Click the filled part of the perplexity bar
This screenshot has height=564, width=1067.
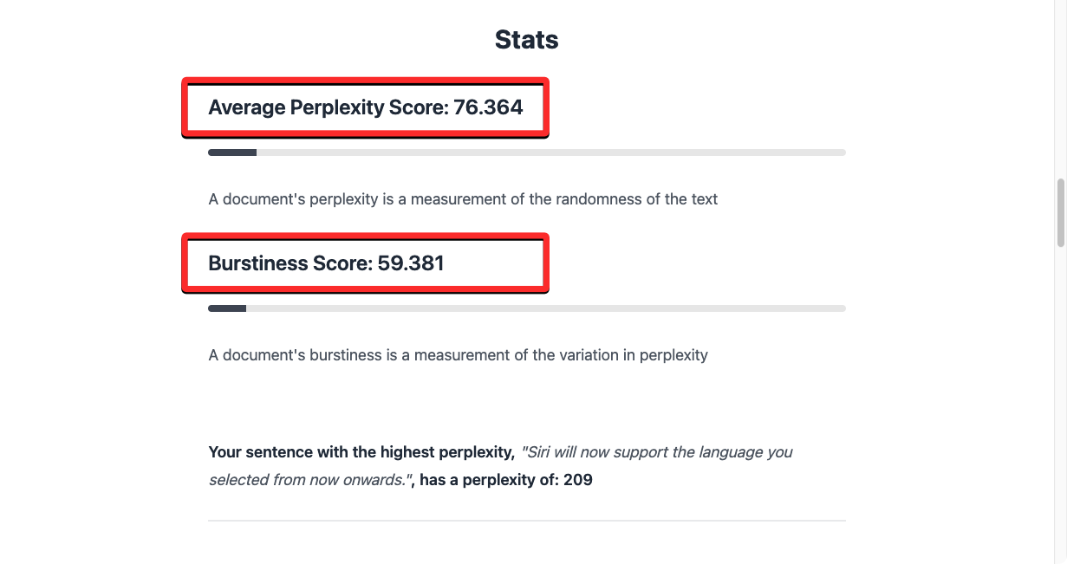point(231,152)
